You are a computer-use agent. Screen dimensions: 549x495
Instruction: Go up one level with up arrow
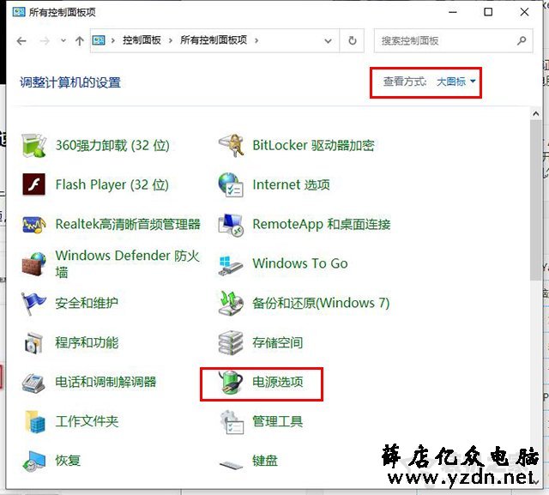point(80,41)
